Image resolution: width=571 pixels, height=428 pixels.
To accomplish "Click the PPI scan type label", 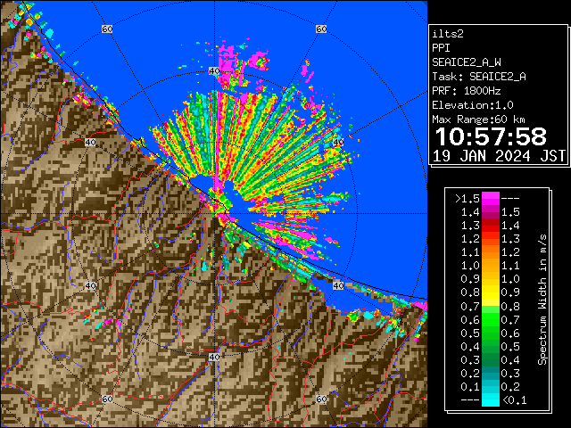I will pyautogui.click(x=441, y=48).
